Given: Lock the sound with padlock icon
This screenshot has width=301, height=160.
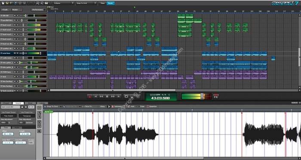Looking at the screenshot, I should point(22,107).
